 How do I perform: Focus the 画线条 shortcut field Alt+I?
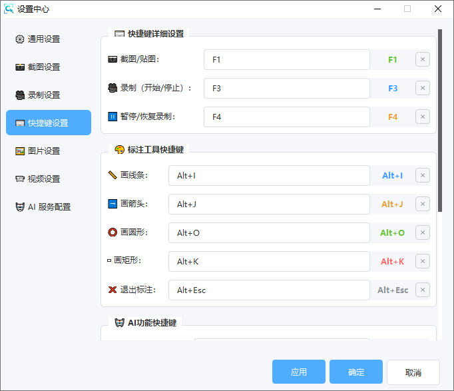point(269,175)
